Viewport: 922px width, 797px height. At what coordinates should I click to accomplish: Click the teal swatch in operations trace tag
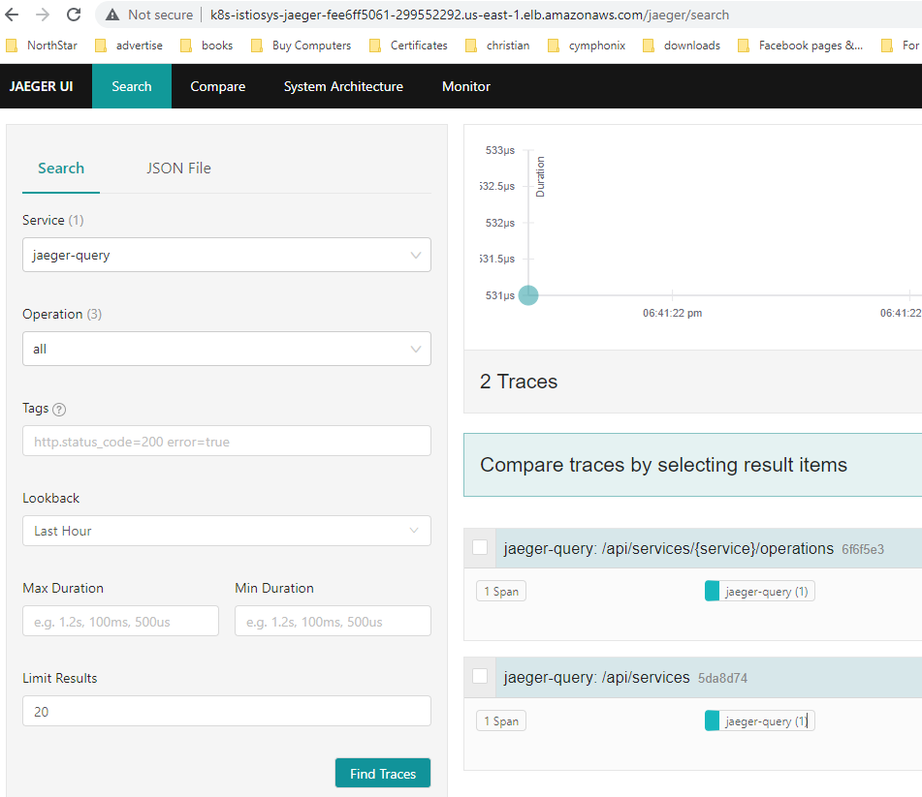[x=712, y=592]
